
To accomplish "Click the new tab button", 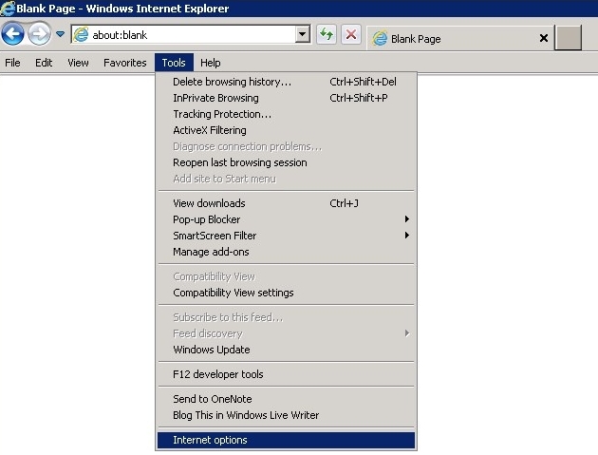I will tap(568, 39).
